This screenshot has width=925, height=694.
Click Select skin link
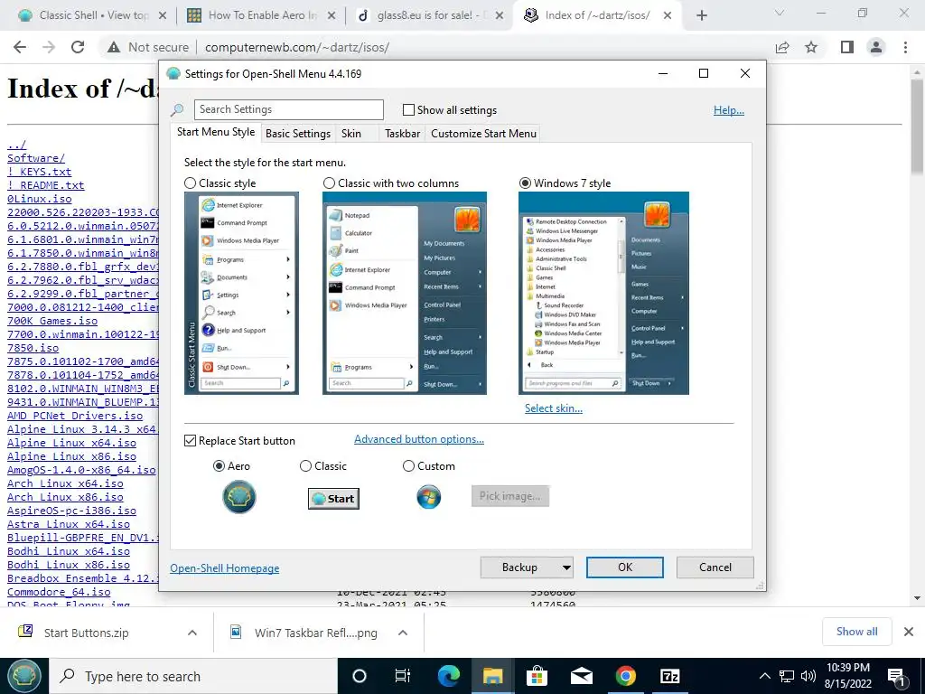(554, 408)
